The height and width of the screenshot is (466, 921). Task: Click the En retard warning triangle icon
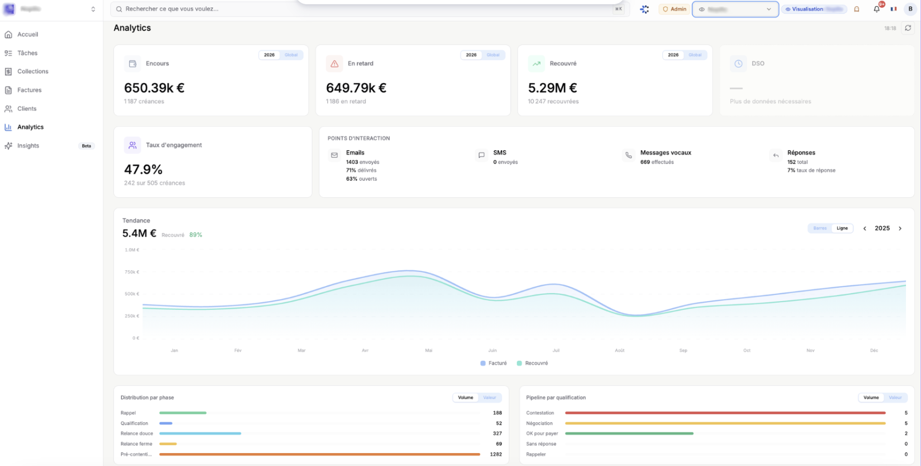pos(334,64)
